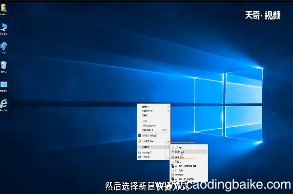
Task: Choose Undo Delete with Ctrl+Z shortcut
Action: tap(153, 130)
